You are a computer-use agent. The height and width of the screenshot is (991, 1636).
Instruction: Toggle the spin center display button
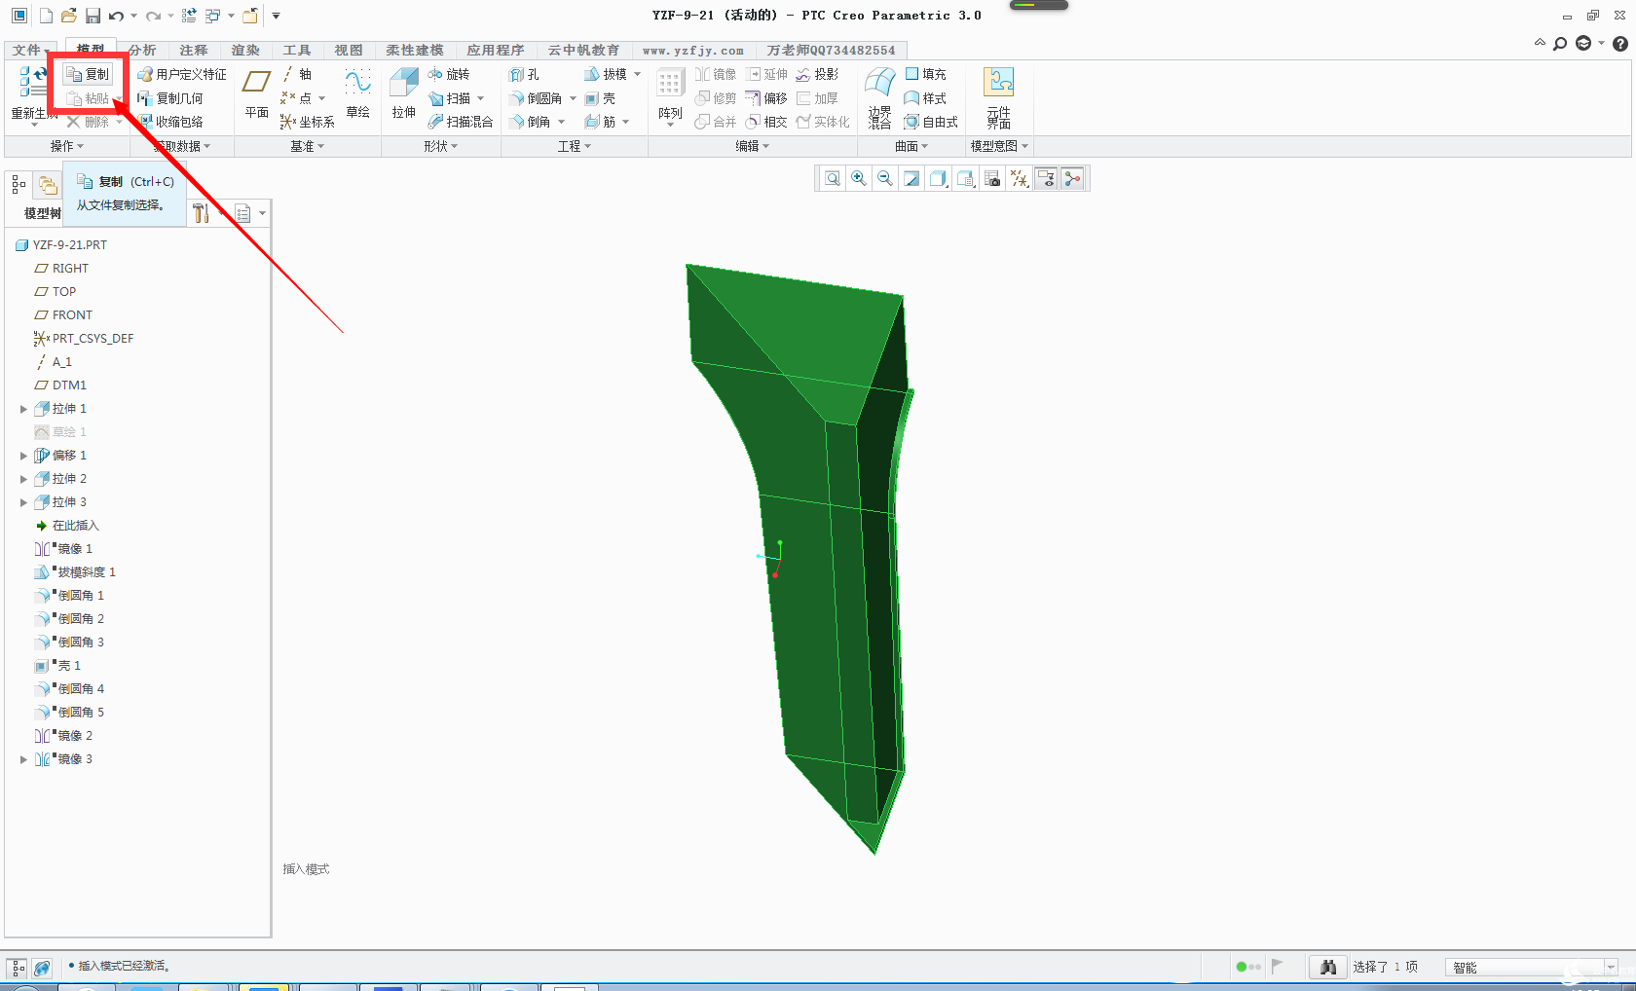point(1072,178)
